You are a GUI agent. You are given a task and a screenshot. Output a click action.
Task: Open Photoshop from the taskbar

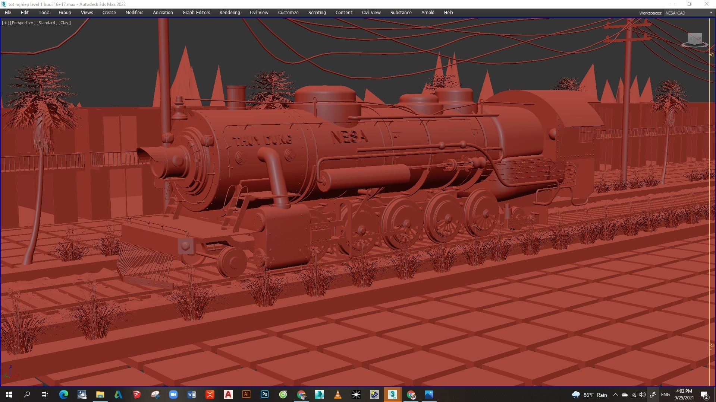coord(264,395)
